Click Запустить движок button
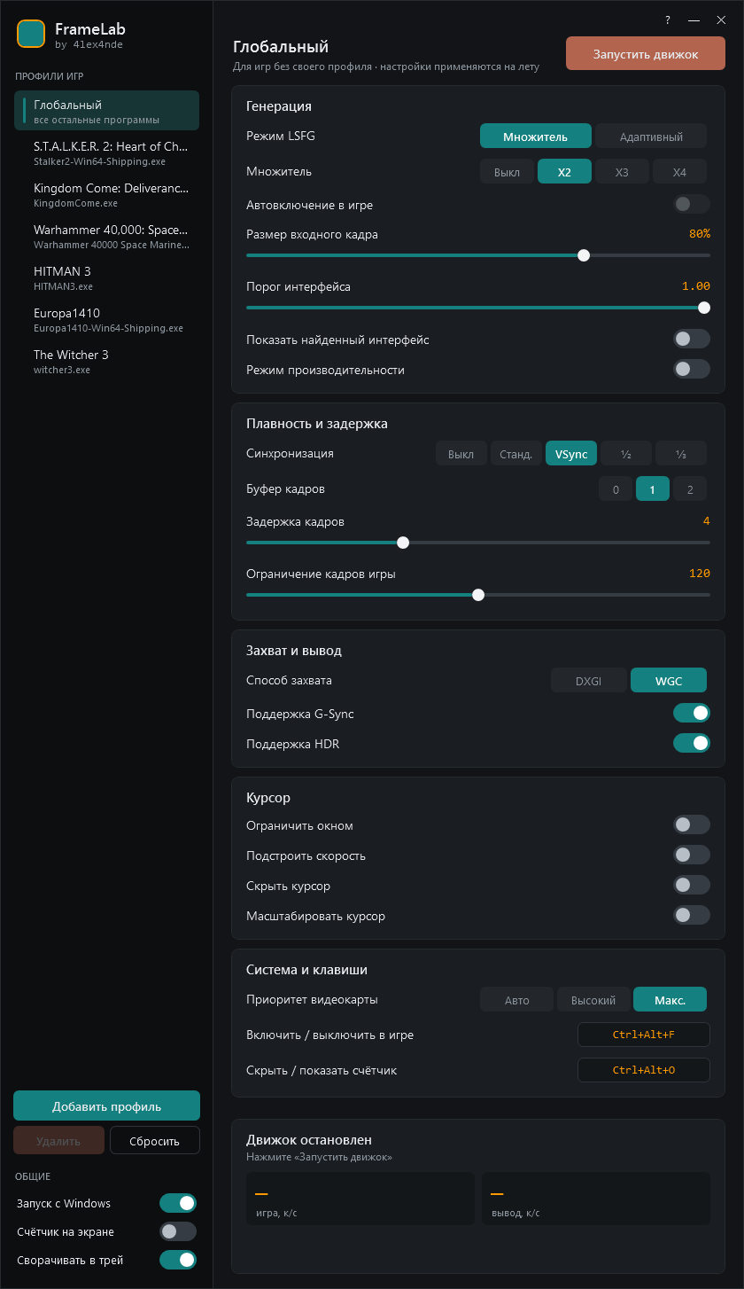Image resolution: width=744 pixels, height=1289 pixels. click(x=646, y=53)
